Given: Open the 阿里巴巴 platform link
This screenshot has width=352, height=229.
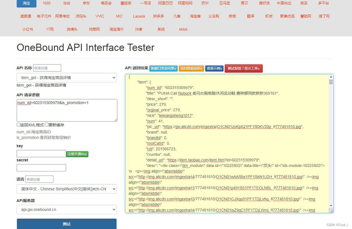Looking at the screenshot, I should (165, 3).
